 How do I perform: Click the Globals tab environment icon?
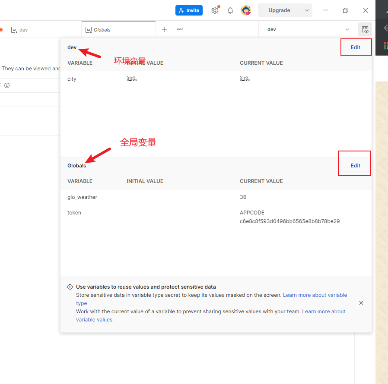[88, 30]
